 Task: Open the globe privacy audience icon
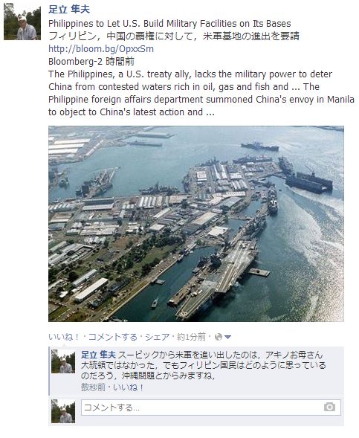219,337
